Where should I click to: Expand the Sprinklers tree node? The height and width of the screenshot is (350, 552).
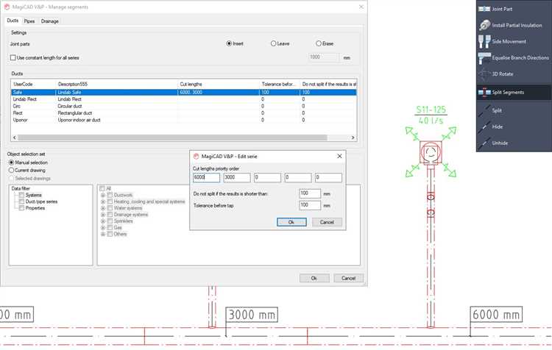(103, 221)
